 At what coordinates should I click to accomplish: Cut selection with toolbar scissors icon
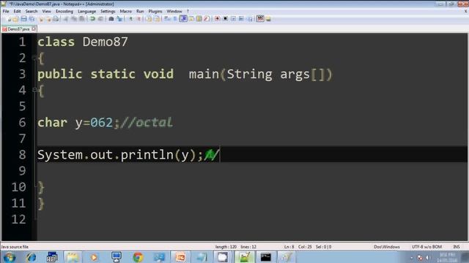(x=66, y=19)
